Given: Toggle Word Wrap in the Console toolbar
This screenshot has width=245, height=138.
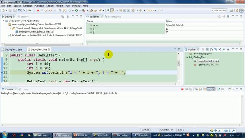Looking at the screenshot, I should [204, 89].
